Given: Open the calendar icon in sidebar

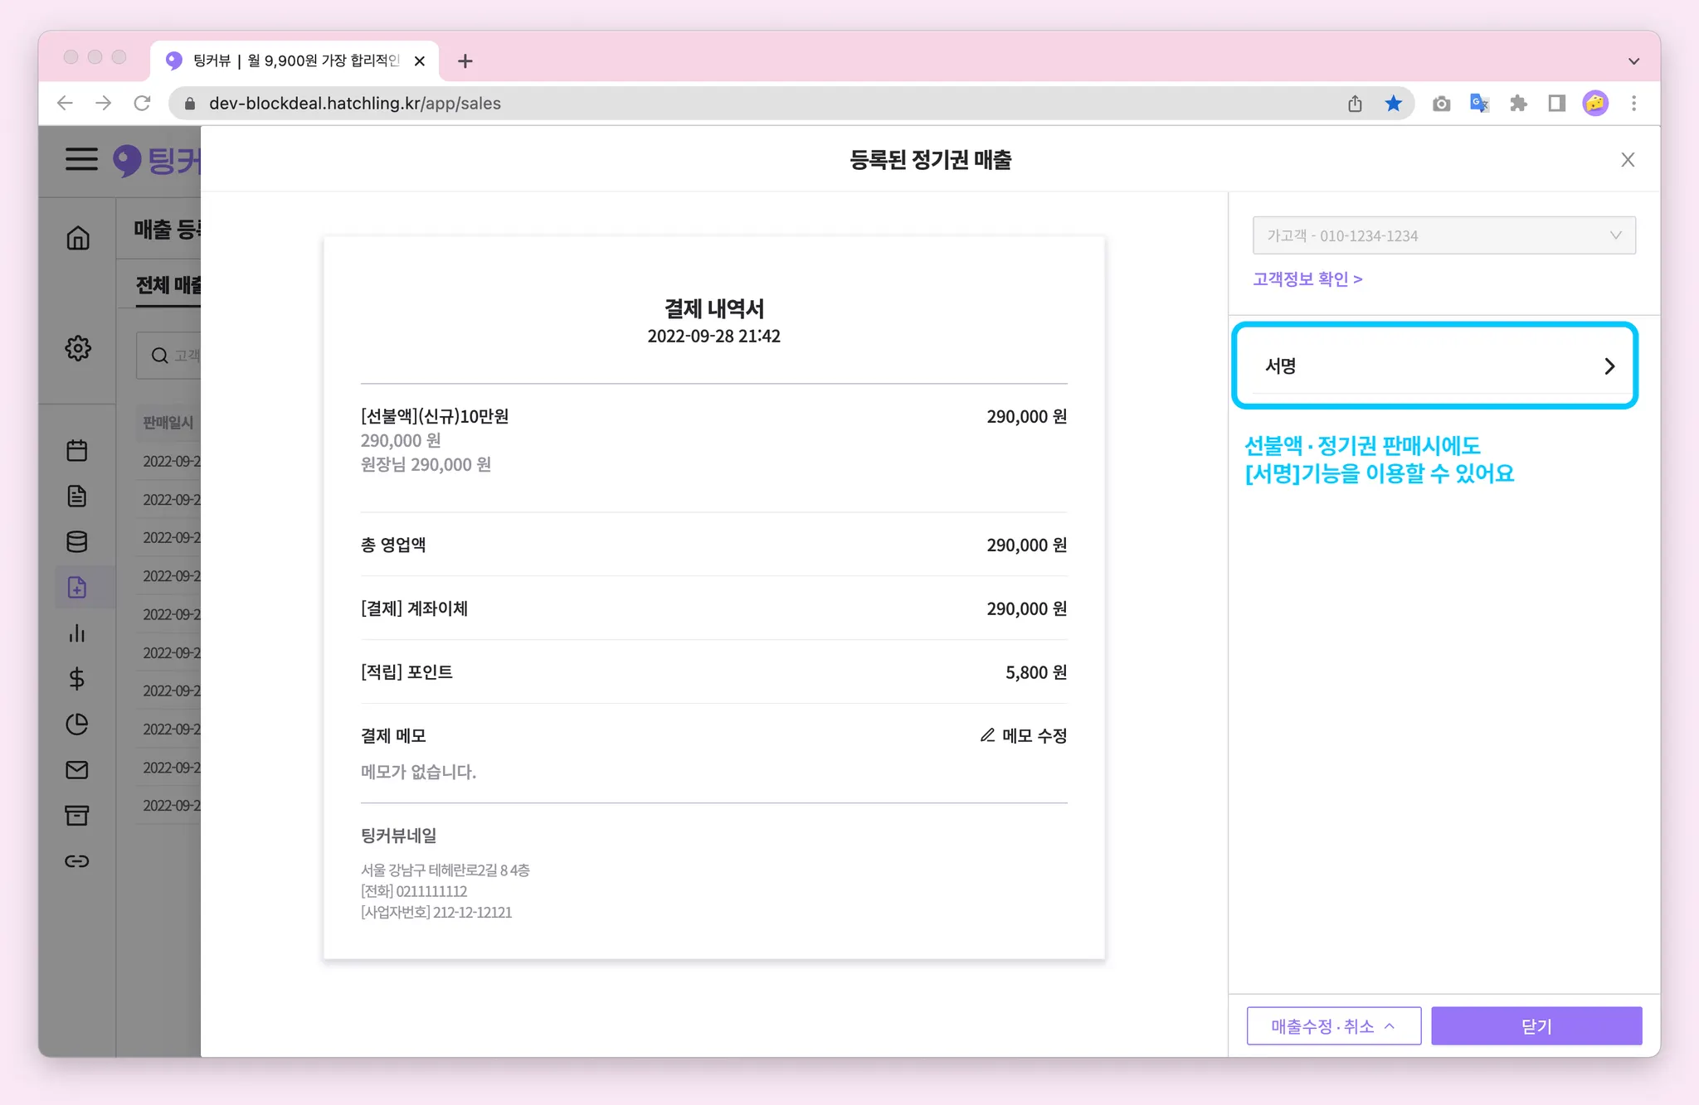Looking at the screenshot, I should 77,450.
